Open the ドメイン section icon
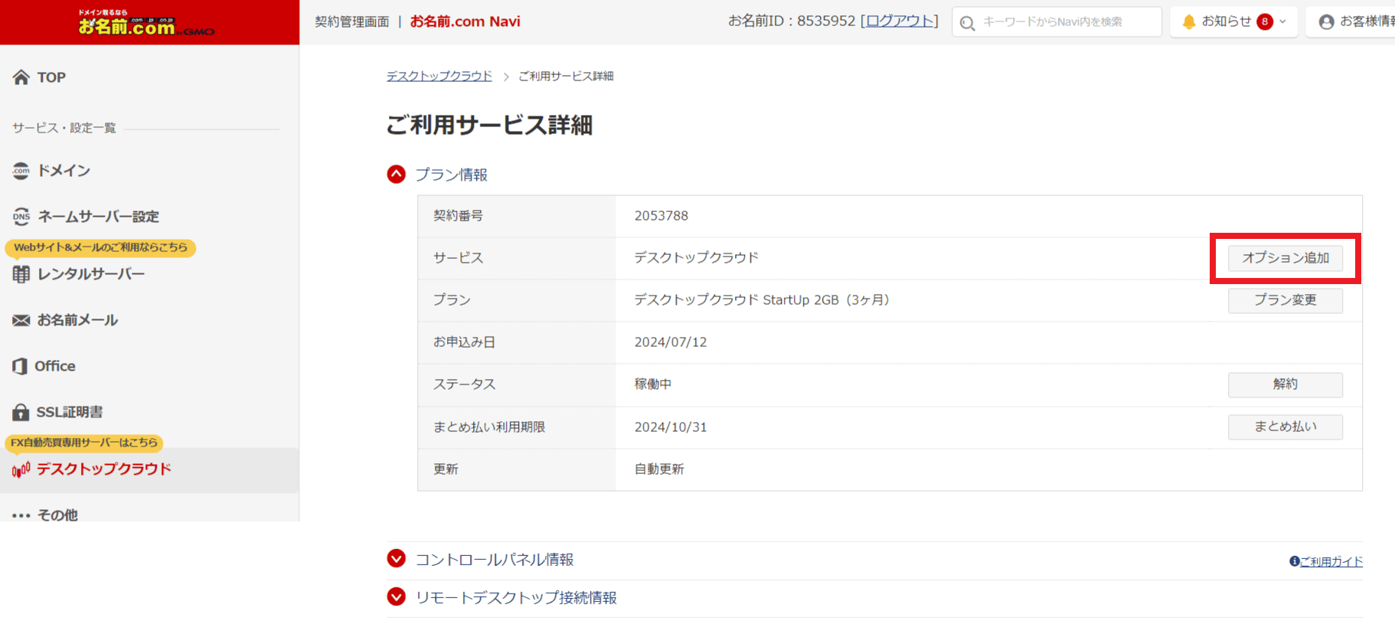This screenshot has width=1395, height=631. 21,171
